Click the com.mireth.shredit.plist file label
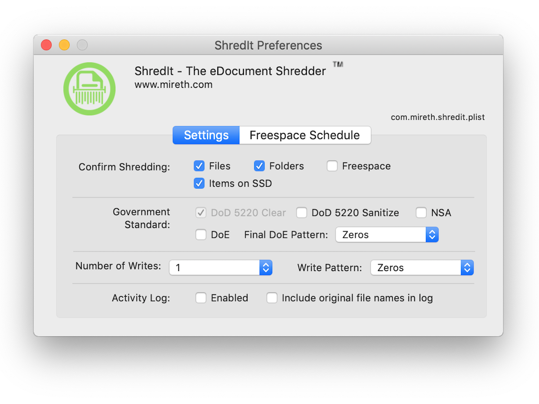The image size is (539, 404). [437, 117]
